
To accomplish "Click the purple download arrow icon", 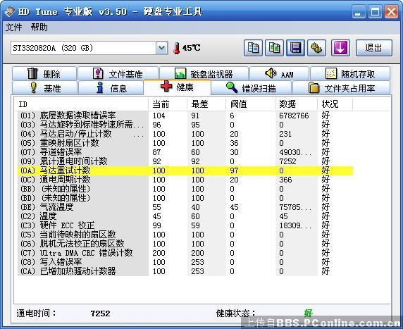I will pos(340,48).
